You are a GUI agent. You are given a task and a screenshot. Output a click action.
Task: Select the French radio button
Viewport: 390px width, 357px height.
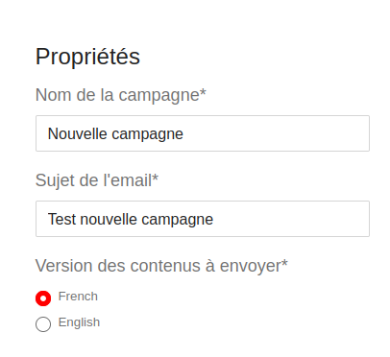coord(43,298)
